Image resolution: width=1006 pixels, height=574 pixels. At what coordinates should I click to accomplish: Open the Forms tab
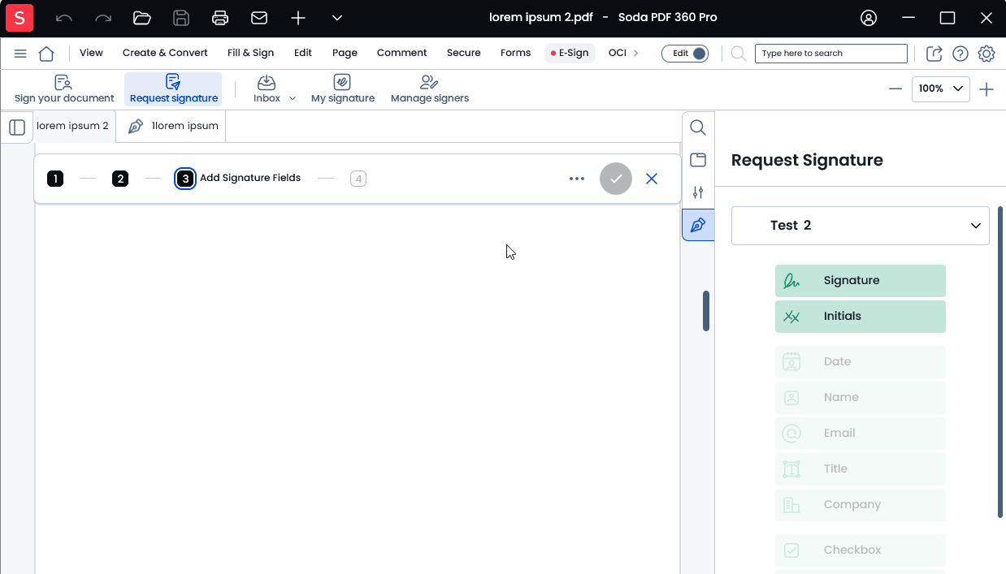[515, 53]
